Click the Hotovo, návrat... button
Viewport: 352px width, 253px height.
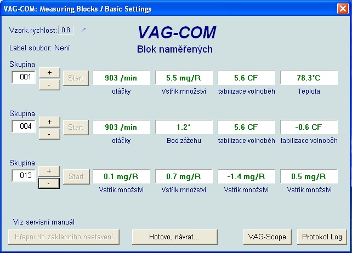tap(175, 237)
